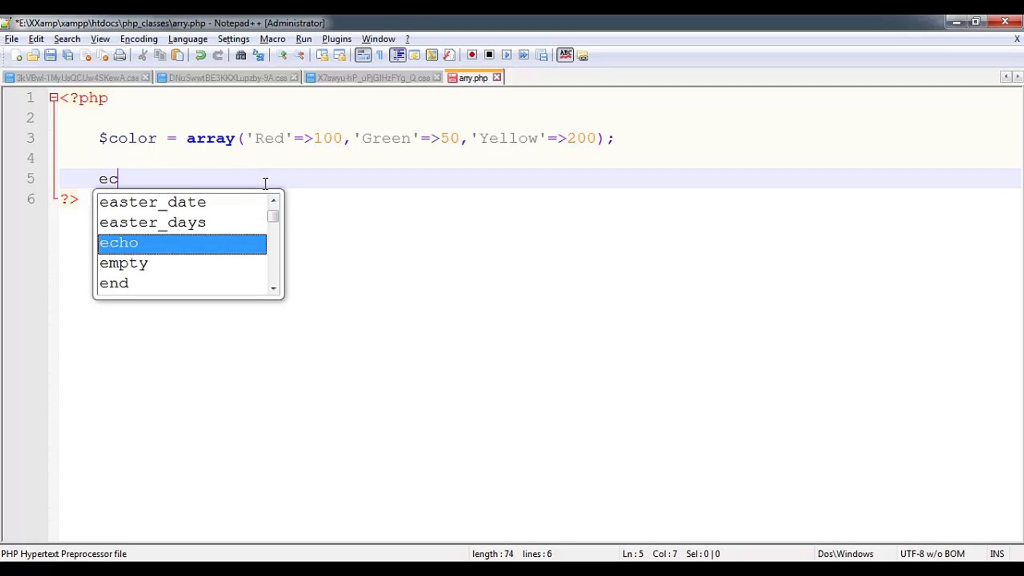Screen dimensions: 1024x576
Task: Click the autocomplete list up arrow
Action: (x=274, y=201)
